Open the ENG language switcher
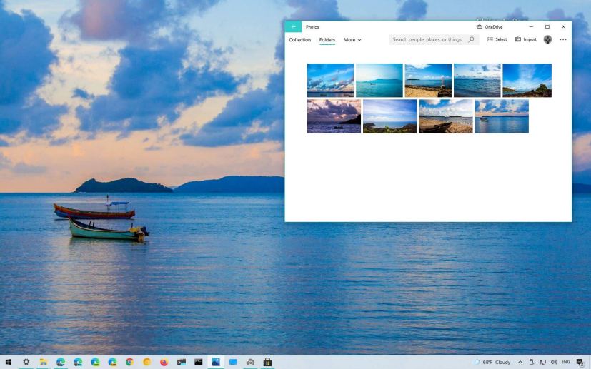The image size is (591, 369). [x=566, y=362]
